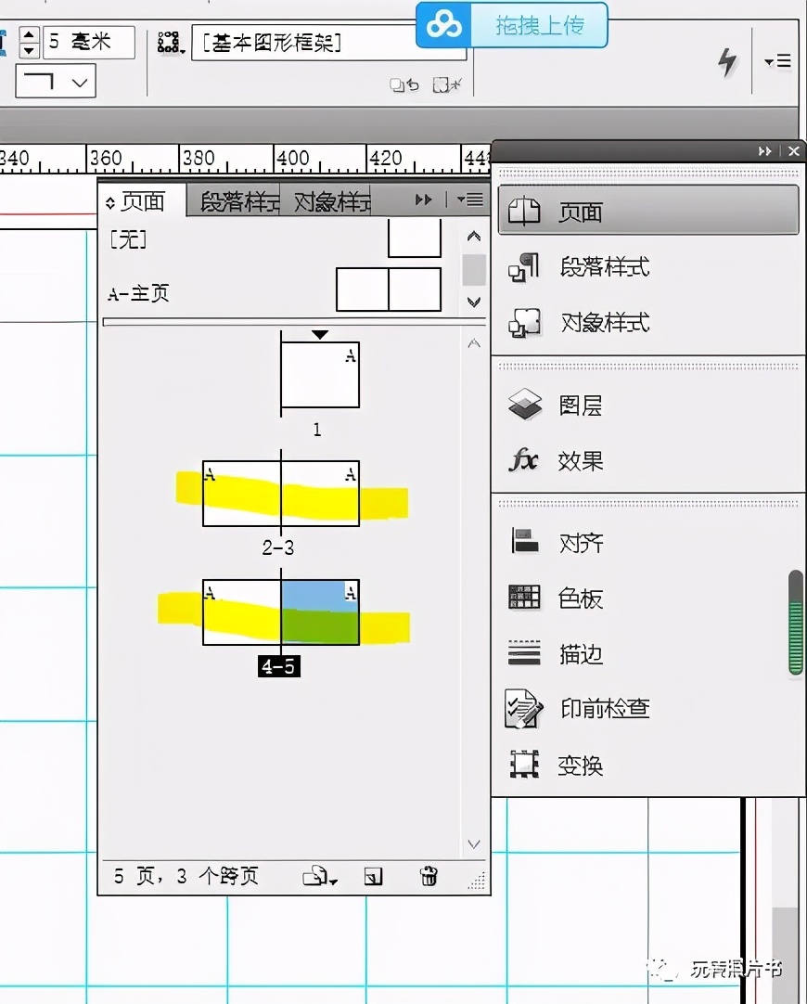
Task: Click the edit page size dropdown in Pages panel
Action: click(x=318, y=876)
